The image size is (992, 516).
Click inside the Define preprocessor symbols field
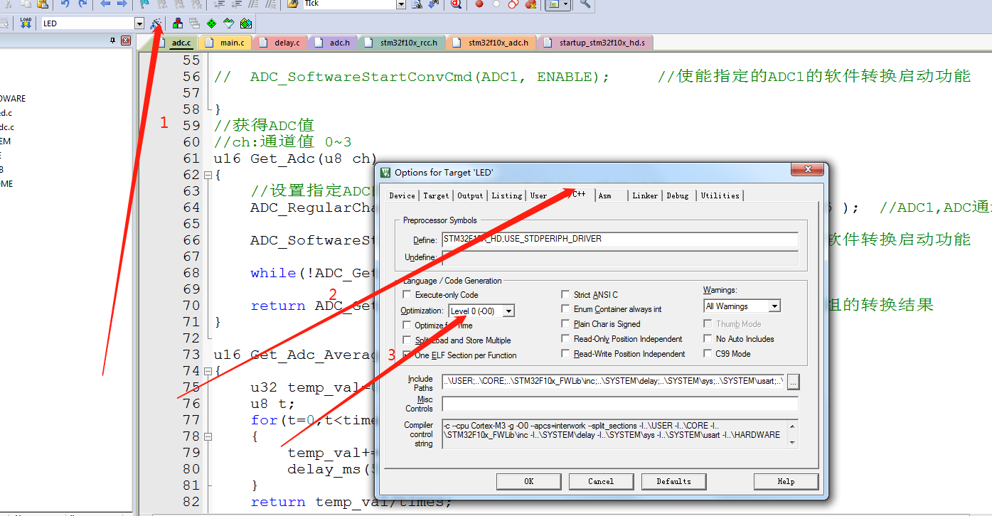click(x=619, y=240)
